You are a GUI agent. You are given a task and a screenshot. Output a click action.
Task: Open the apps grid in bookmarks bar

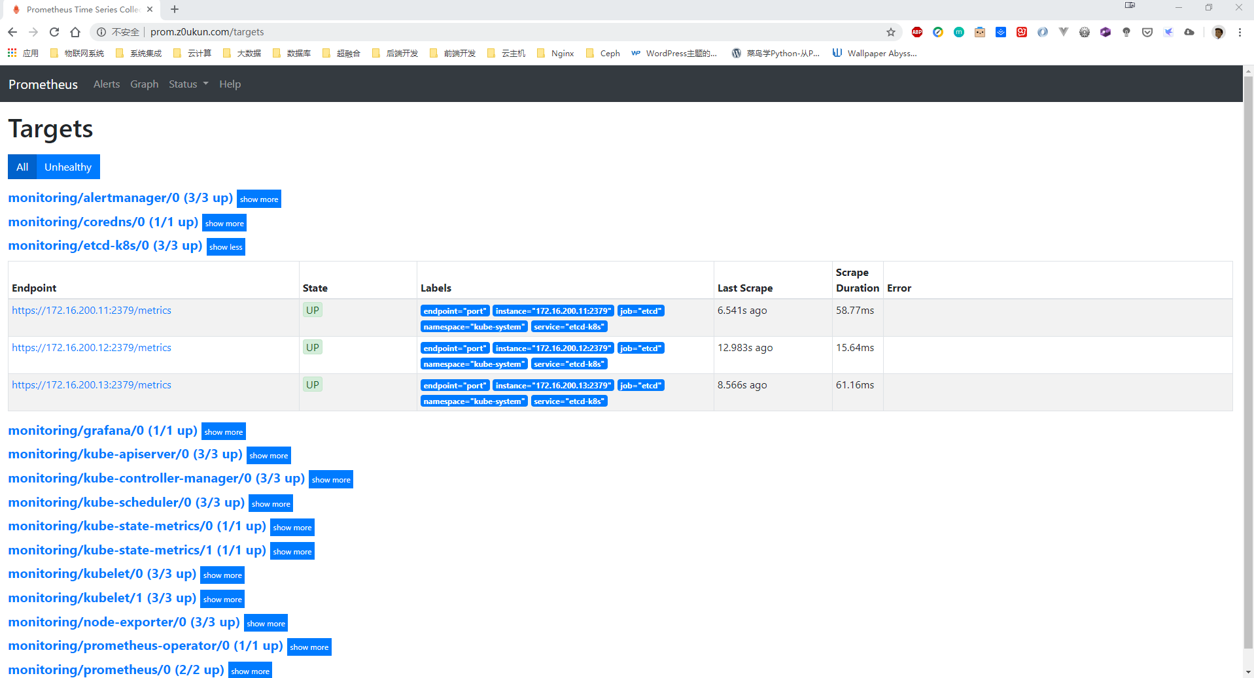point(12,53)
